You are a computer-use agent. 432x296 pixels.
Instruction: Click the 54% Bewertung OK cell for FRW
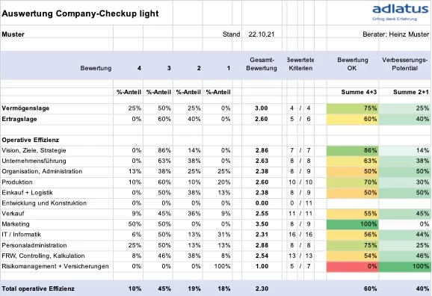point(353,256)
